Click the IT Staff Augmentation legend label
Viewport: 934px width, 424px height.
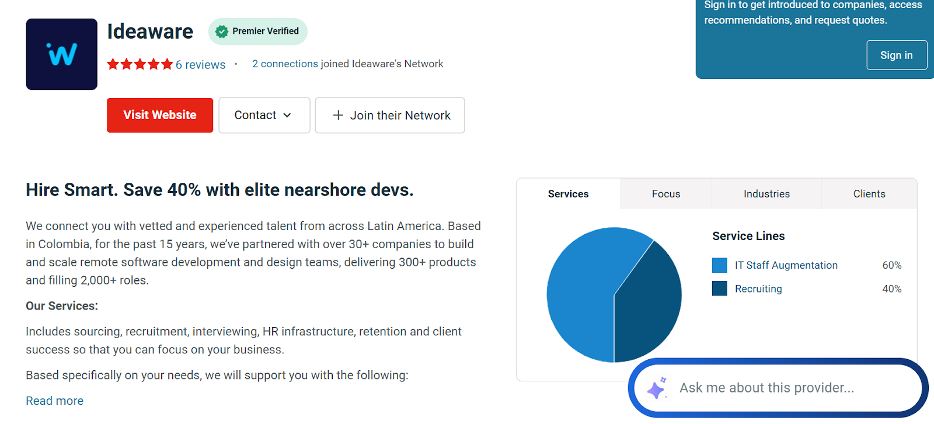click(x=786, y=265)
